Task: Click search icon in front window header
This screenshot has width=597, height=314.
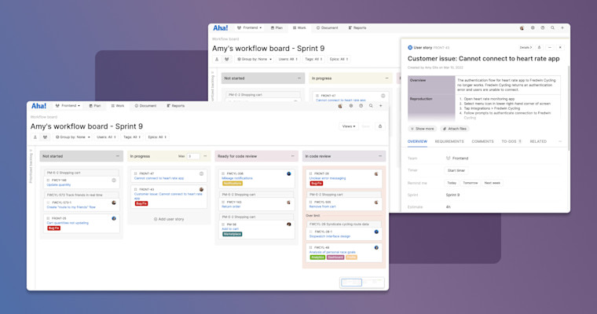Action: point(371,106)
